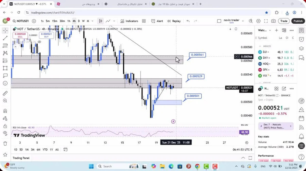Open indicator templates grid icon
Image resolution: width=306 pixels, height=171 pixels.
tap(144, 21)
